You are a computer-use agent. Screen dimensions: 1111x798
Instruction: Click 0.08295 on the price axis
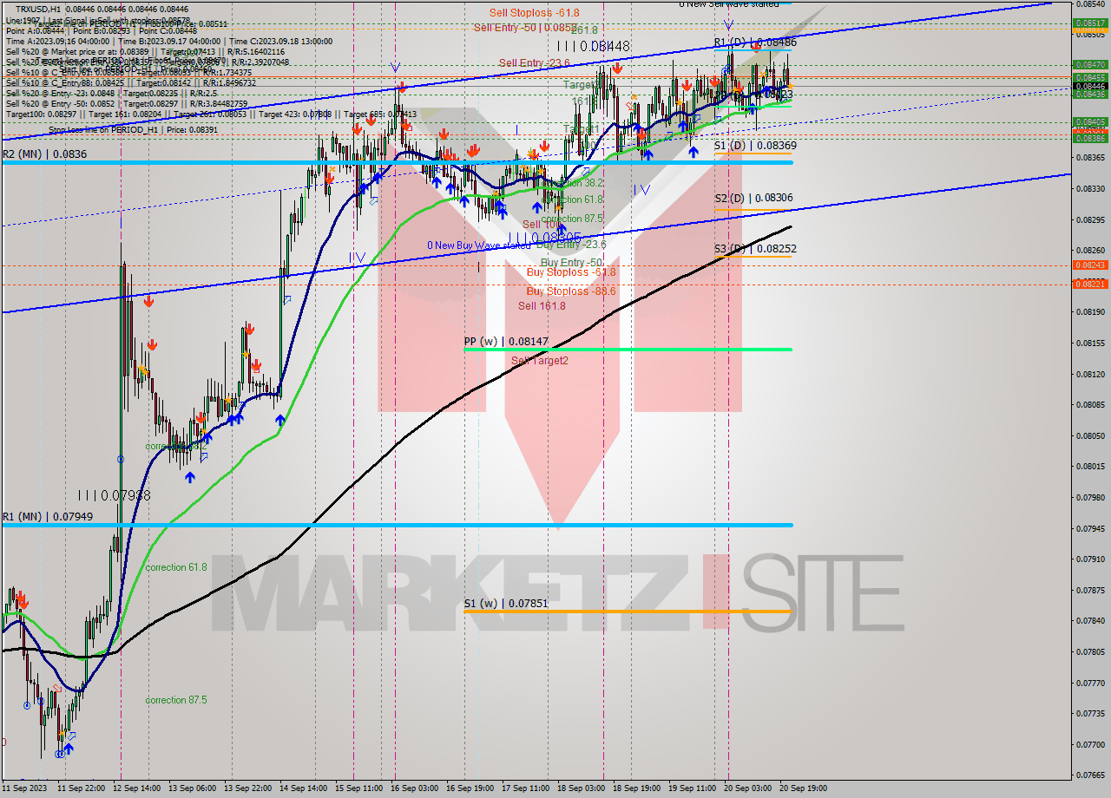pyautogui.click(x=1090, y=219)
